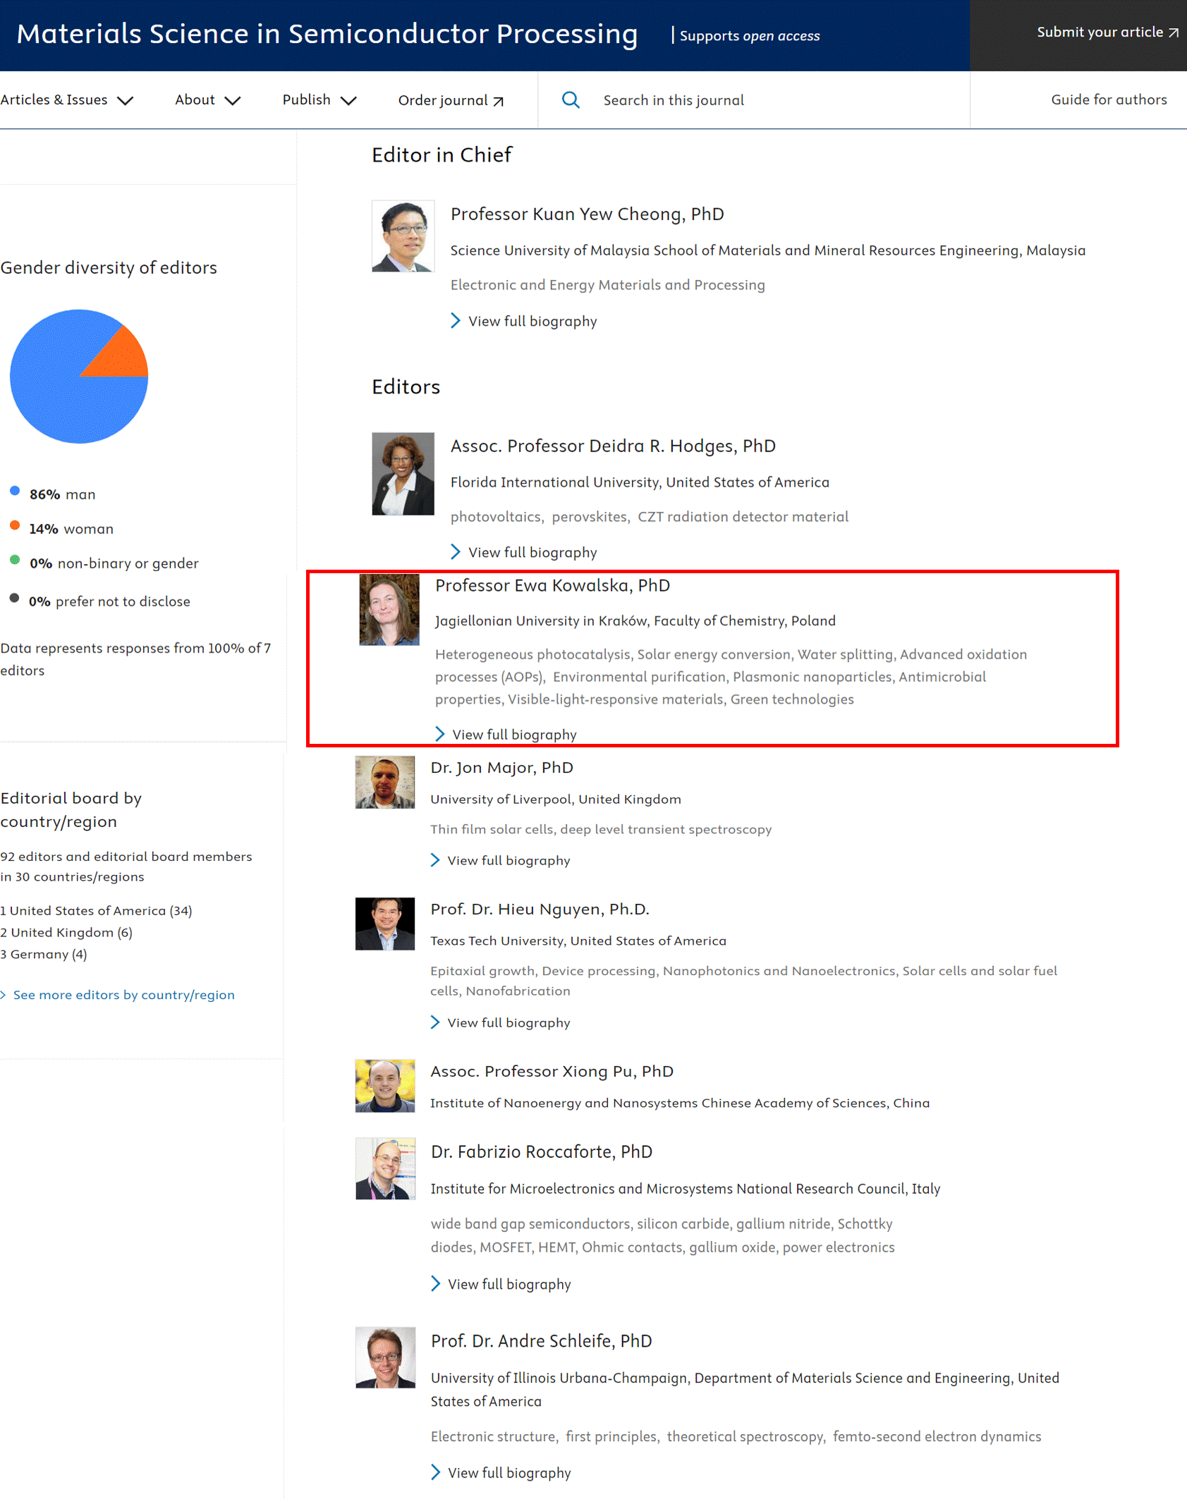Image resolution: width=1187 pixels, height=1499 pixels.
Task: Click the name Dr. Jon Major, PhD
Action: 501,768
